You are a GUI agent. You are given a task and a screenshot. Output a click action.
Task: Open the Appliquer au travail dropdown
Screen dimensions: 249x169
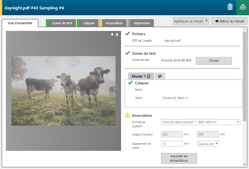(x=191, y=21)
